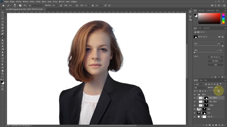227x127 pixels.
Task: Collapse the 그림자 layer group
Action: point(197,95)
